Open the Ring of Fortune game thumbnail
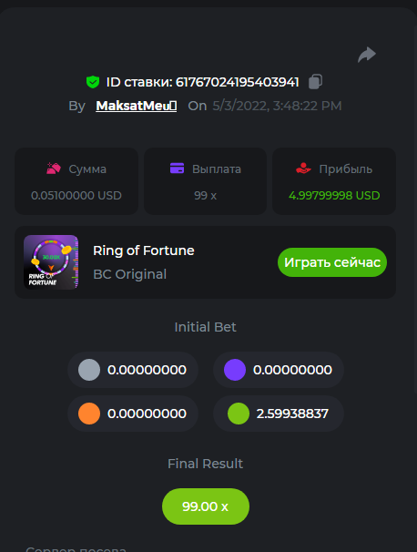Screen dimensions: 417x552 pyautogui.click(x=51, y=262)
